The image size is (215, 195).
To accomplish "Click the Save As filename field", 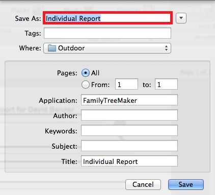I will [107, 18].
